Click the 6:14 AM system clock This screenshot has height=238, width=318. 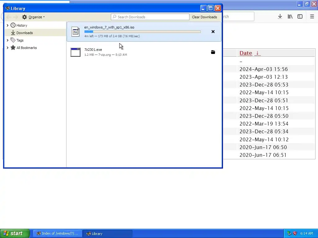coord(307,233)
